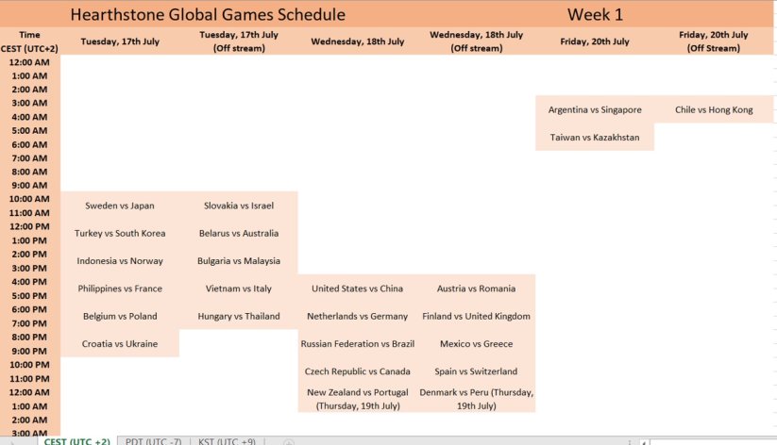Switch to the CEST (UTC +2) sheet tab
This screenshot has width=777, height=445.
pos(76,440)
